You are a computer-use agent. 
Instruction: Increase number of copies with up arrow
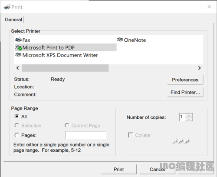tap(189, 115)
